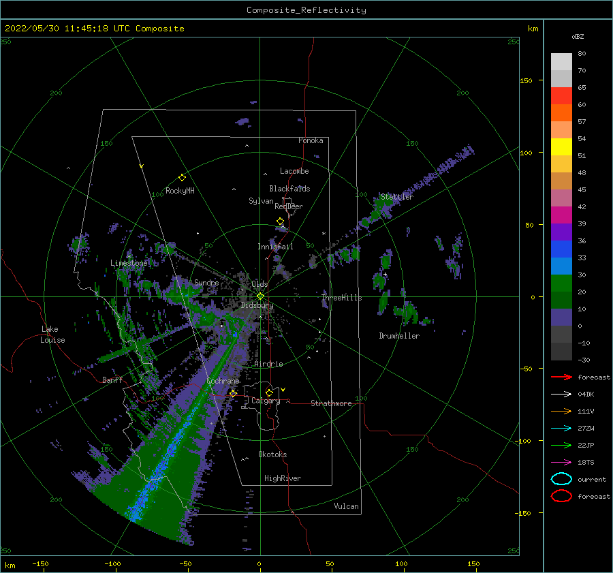The height and width of the screenshot is (573, 613).
Task: Click the orange 111V arrow icon
Action: click(561, 411)
